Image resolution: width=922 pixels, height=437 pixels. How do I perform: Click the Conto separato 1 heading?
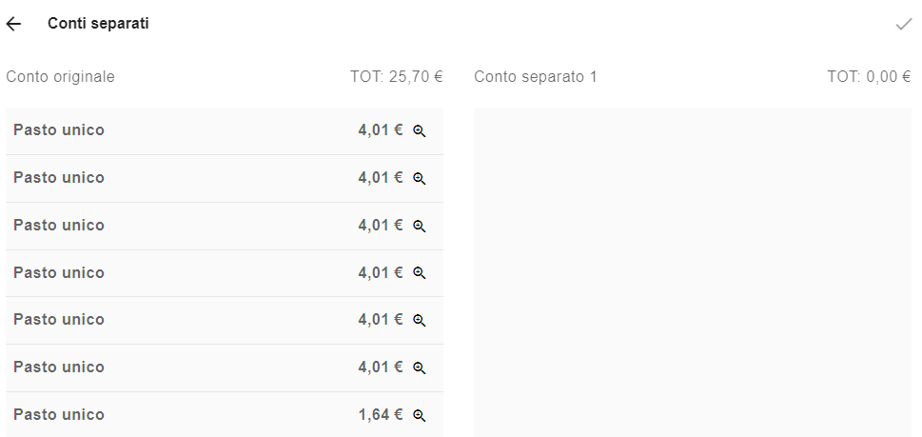point(535,77)
